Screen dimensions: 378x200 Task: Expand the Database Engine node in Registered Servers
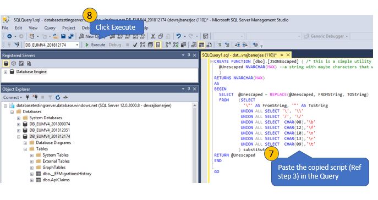tap(6, 72)
